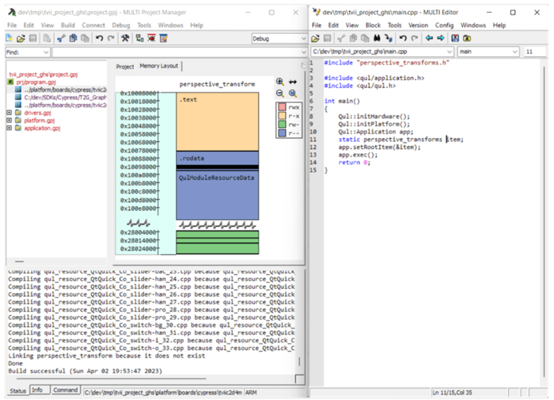554x400 pixels.
Task: Click the Connect to target icon
Action: coord(139,39)
